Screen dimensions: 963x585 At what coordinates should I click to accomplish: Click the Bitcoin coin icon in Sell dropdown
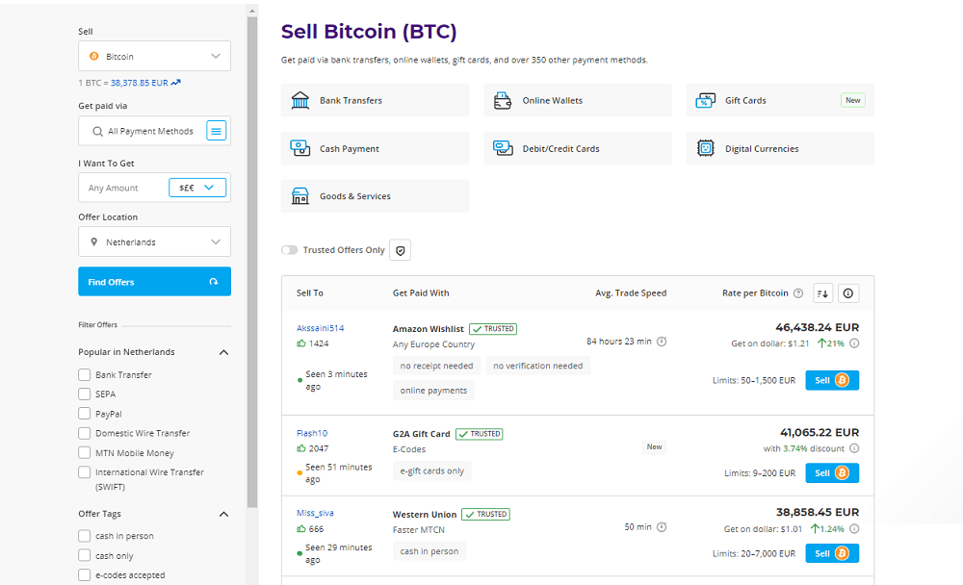(x=94, y=56)
